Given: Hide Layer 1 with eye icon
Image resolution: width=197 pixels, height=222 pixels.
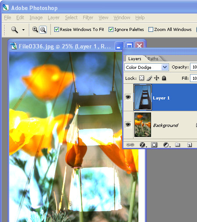Looking at the screenshot, I should (x=128, y=97).
